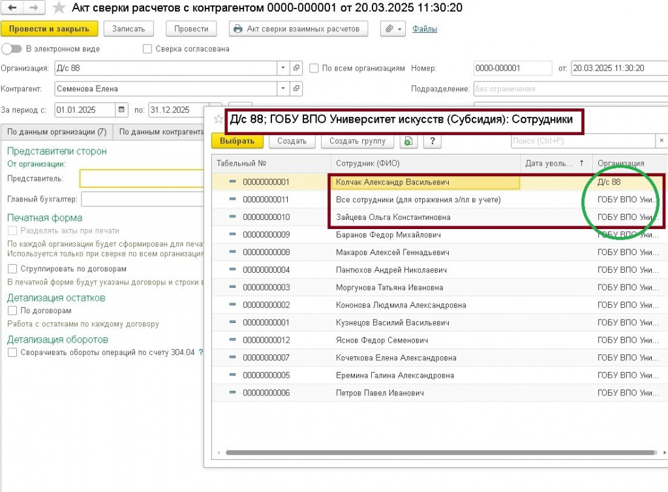Go forward with the right arrow button

[33, 8]
